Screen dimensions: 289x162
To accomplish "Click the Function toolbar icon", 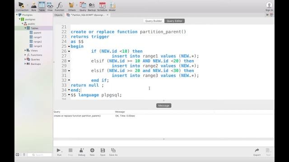I will (x=60, y=5).
